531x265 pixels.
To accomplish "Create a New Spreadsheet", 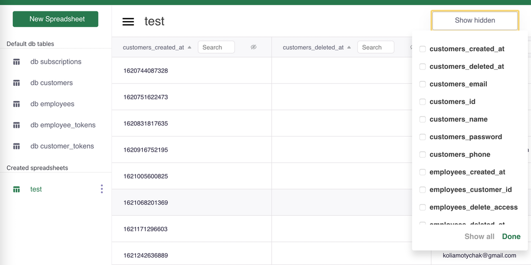I will coord(55,19).
